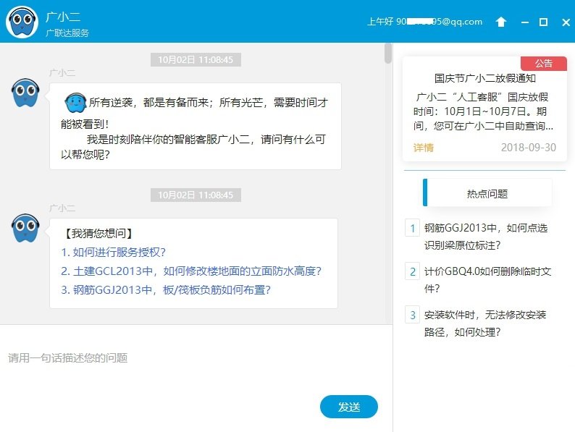Open question about 钢筋GGJ2013 板/筏板负筋布置
Image resolution: width=575 pixels, height=432 pixels.
tap(166, 290)
